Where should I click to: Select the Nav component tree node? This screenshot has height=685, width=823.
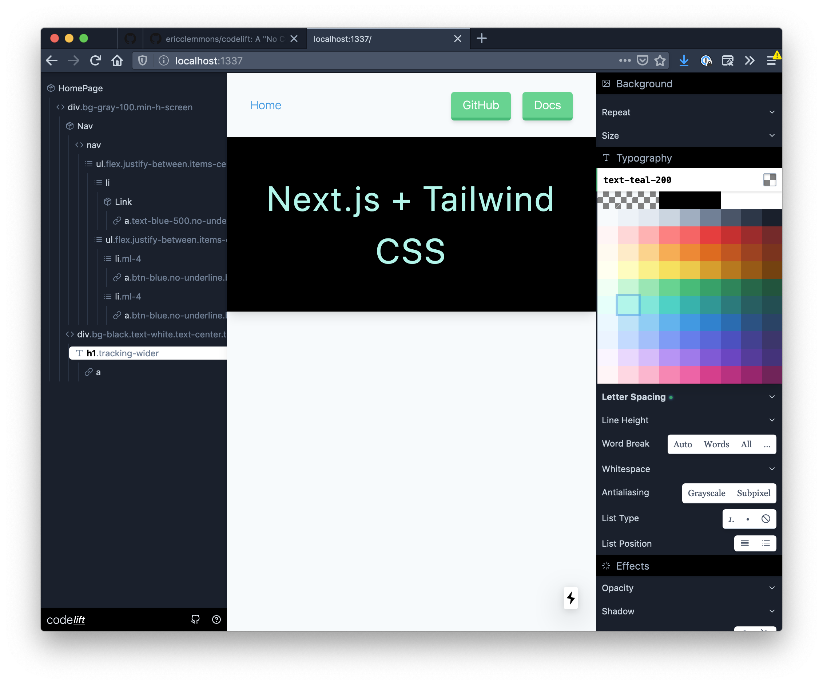coord(84,126)
